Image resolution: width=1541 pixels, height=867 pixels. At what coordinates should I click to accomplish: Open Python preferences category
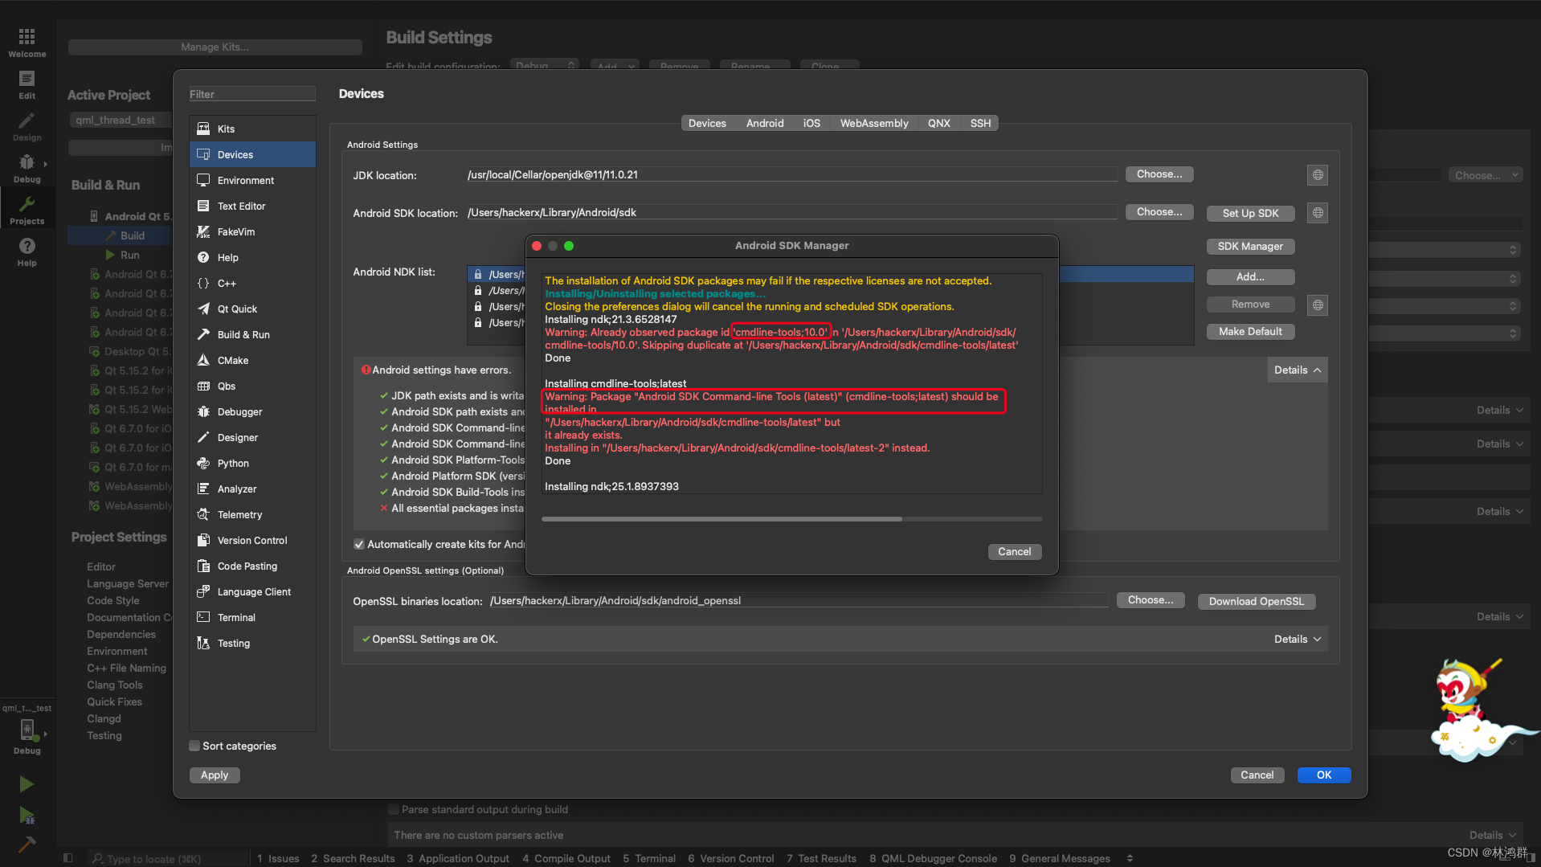pyautogui.click(x=252, y=463)
